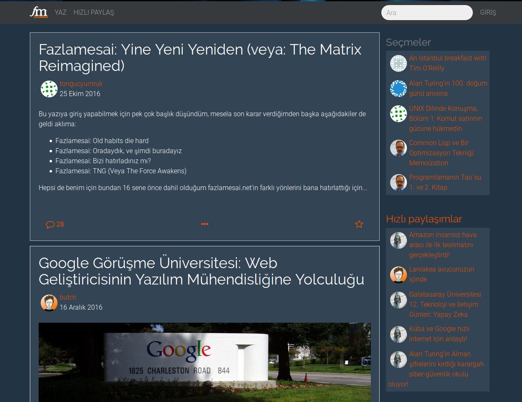Click avatar beside UNIX Dilinde Konuşma

click(399, 114)
